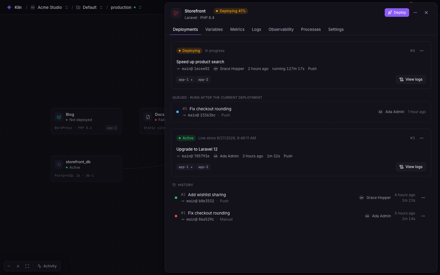Click the Active status badge on deployment #3
Viewport: 440px width, 275px height.
pyautogui.click(x=186, y=138)
